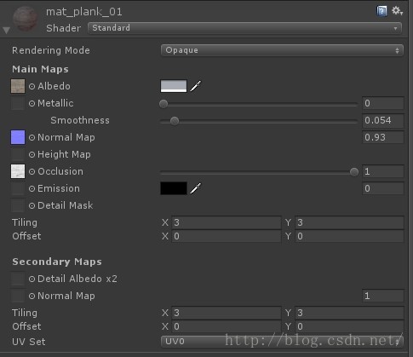Use the Albedo eyedropper tool

pyautogui.click(x=196, y=86)
